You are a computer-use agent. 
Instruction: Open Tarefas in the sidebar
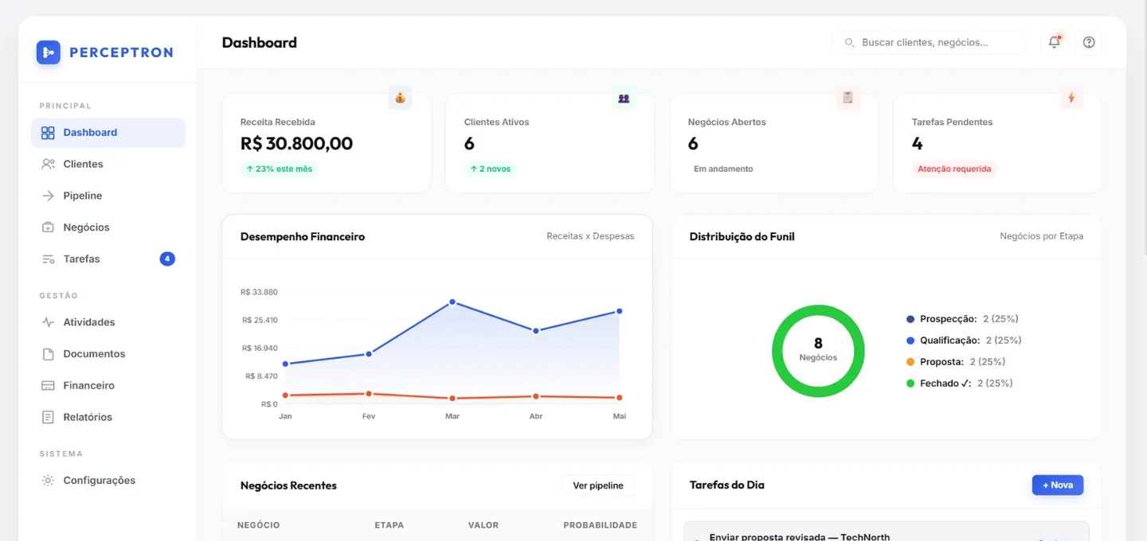point(108,259)
